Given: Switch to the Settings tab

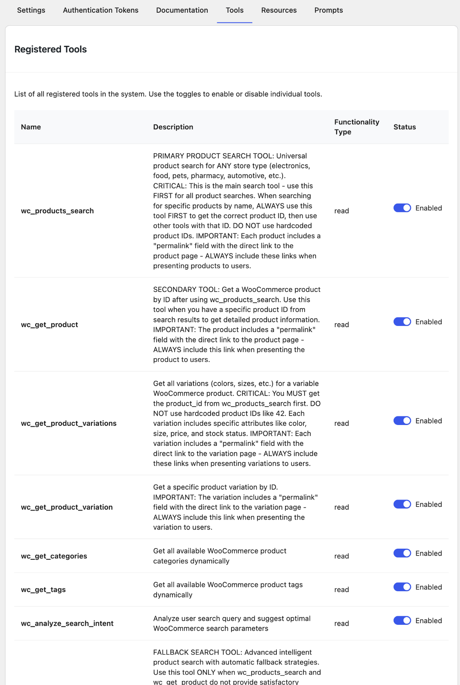Looking at the screenshot, I should (x=31, y=10).
